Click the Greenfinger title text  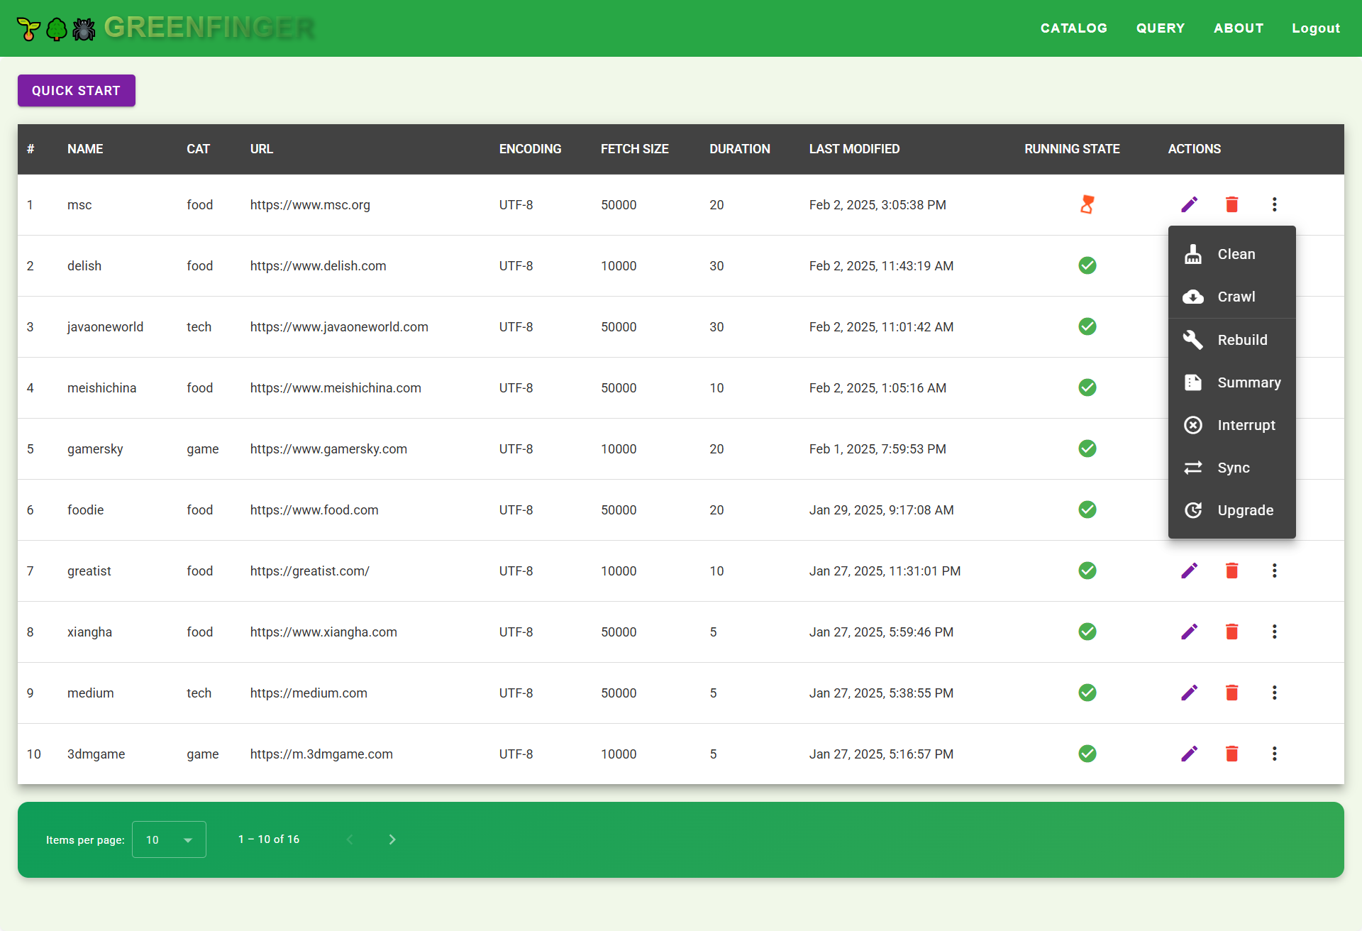click(x=209, y=28)
